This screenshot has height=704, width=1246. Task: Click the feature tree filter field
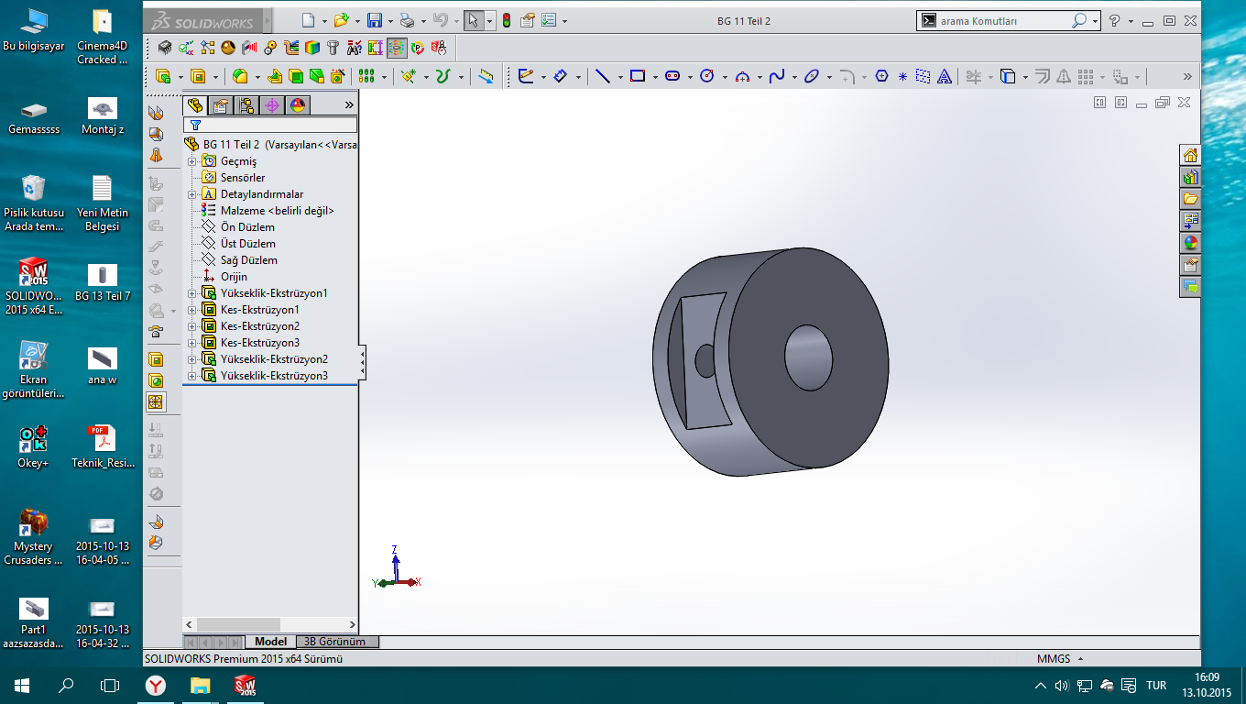point(271,125)
